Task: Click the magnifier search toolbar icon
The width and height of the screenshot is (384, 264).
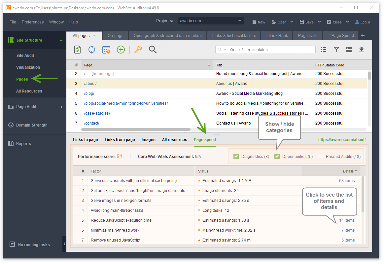Action: [153, 50]
